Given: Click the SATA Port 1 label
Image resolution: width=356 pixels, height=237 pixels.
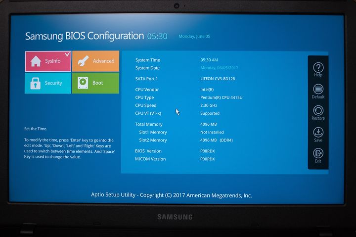Looking at the screenshot, I should click(146, 79).
